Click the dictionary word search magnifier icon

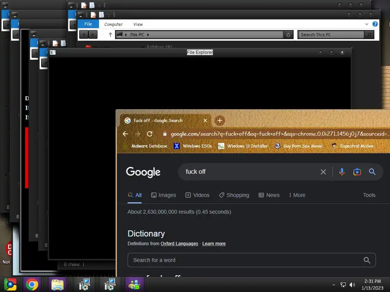367,260
